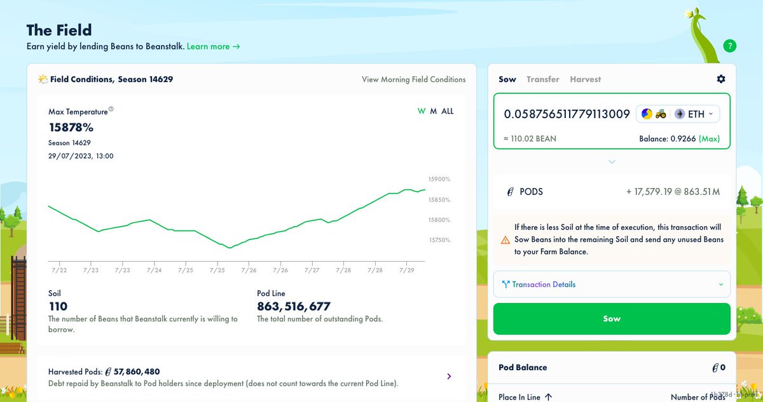Viewport: 763px width, 402px height.
Task: Click the Pod Line value 863,516,677
Action: (294, 306)
